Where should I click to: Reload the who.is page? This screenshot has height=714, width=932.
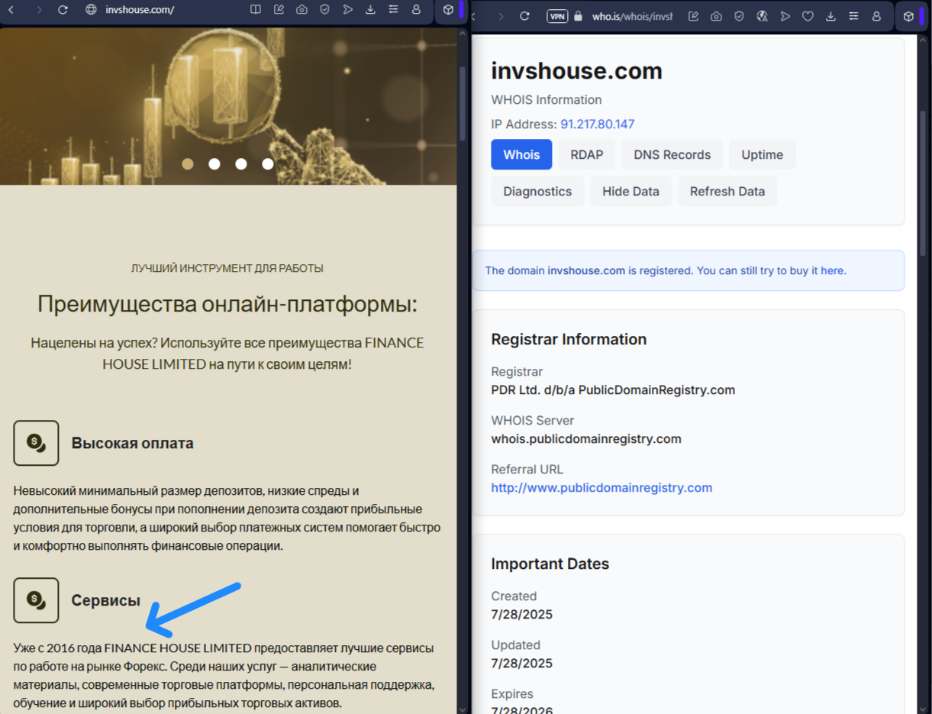tap(524, 16)
